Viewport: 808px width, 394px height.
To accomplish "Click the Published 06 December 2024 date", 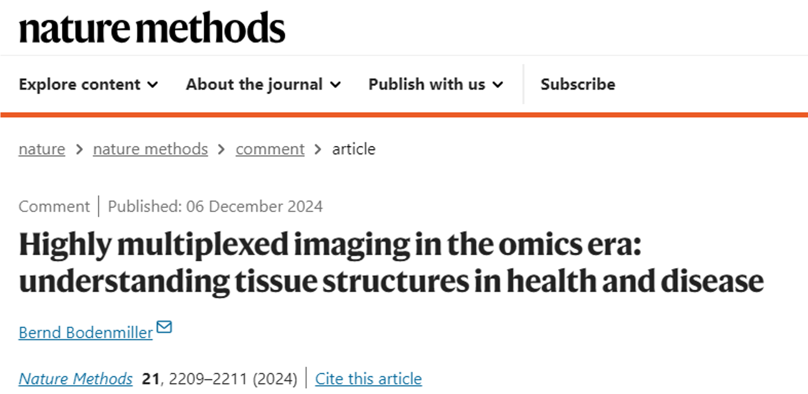I will 215,206.
